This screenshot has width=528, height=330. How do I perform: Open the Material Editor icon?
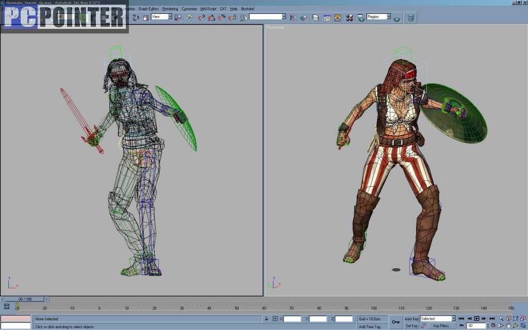[x=349, y=18]
